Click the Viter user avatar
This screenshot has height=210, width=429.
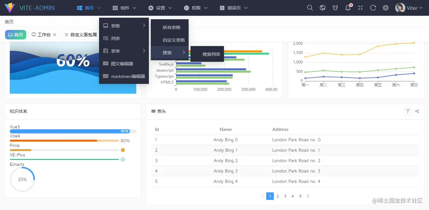click(400, 8)
